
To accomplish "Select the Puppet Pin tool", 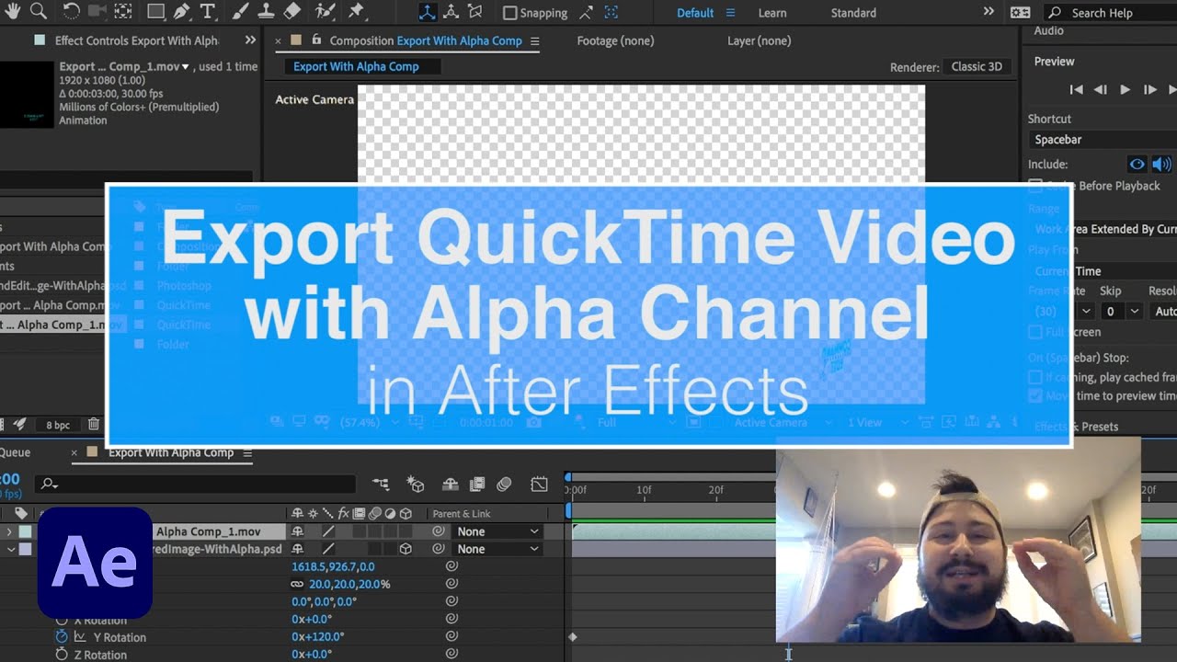I will click(x=355, y=12).
